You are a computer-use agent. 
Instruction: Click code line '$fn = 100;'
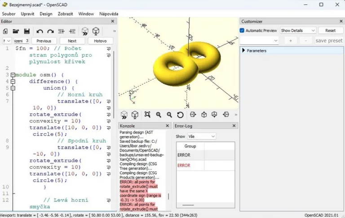pyautogui.click(x=31, y=48)
